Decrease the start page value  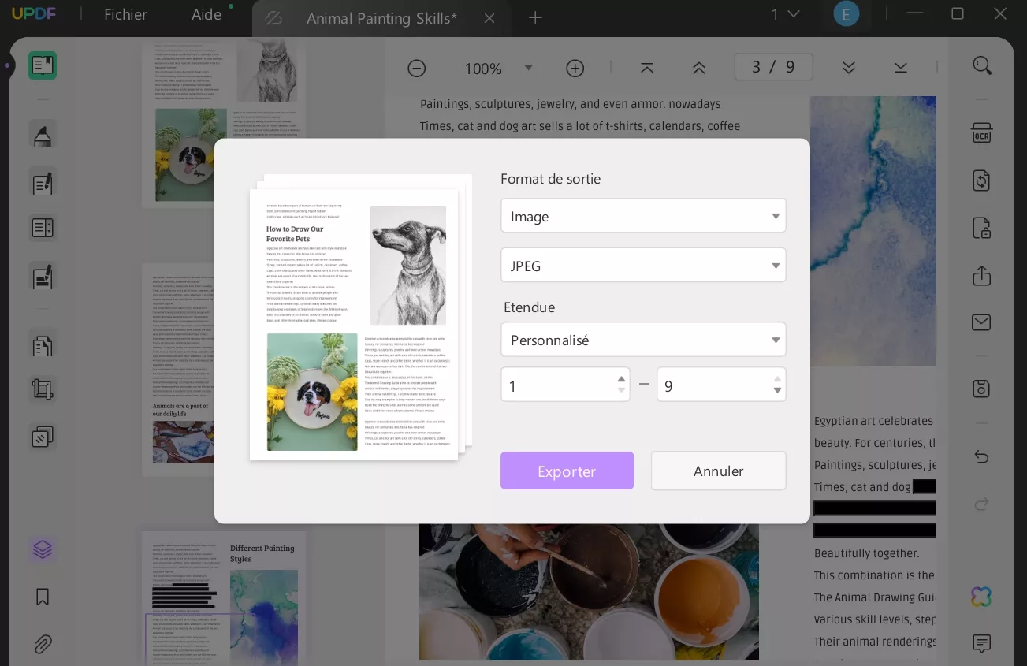coord(621,391)
